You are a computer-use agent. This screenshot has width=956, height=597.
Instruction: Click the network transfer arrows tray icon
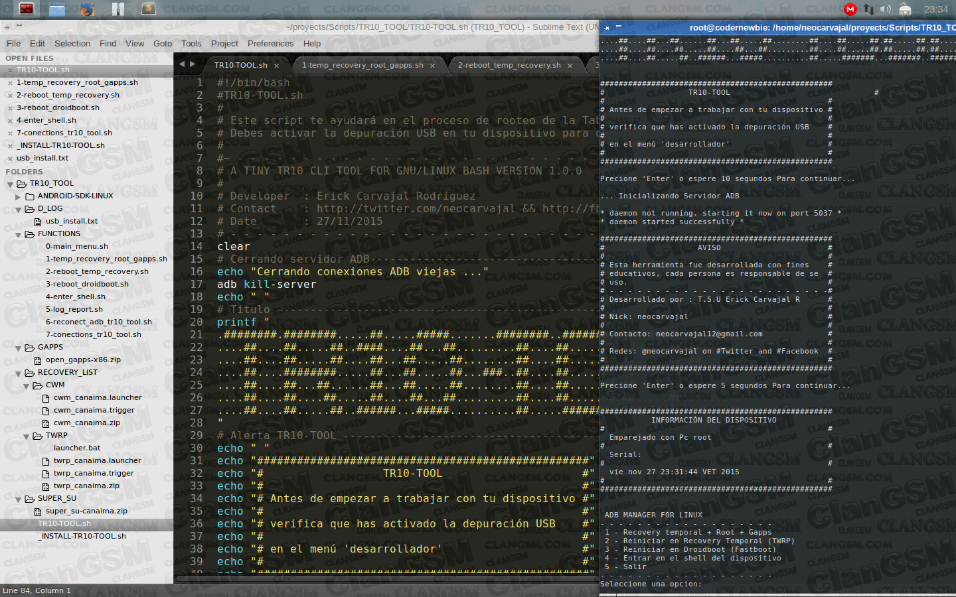point(868,9)
